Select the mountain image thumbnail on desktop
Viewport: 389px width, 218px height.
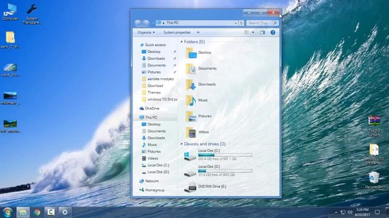click(x=10, y=98)
